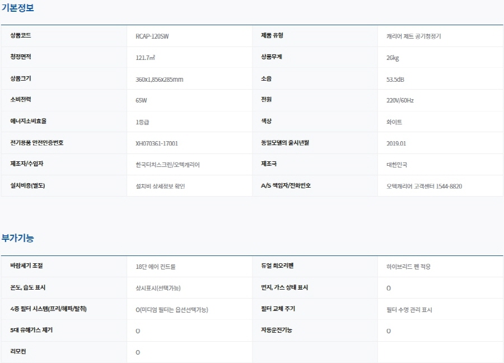This screenshot has width=504, height=363.
Task: Click the 121.7㎡ cleaning area value
Action: pyautogui.click(x=145, y=58)
